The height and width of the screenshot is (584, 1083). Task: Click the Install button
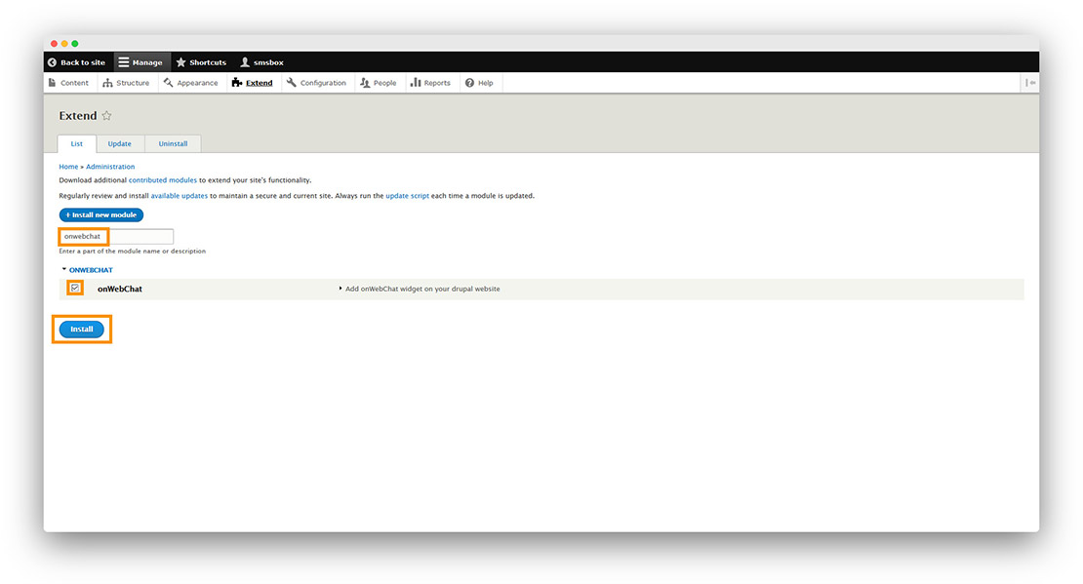click(x=82, y=330)
